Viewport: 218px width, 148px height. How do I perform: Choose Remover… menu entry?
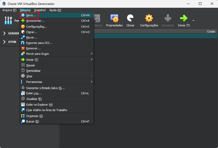pos(56,48)
